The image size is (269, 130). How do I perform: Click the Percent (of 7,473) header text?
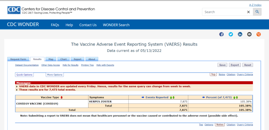point(219,97)
